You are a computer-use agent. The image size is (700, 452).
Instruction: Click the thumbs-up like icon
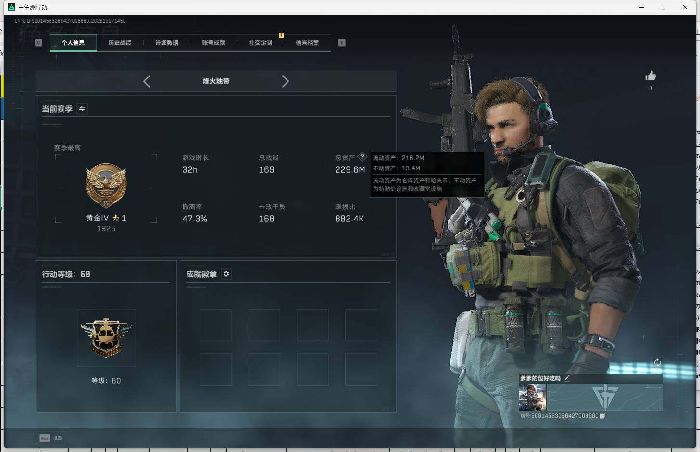[650, 76]
